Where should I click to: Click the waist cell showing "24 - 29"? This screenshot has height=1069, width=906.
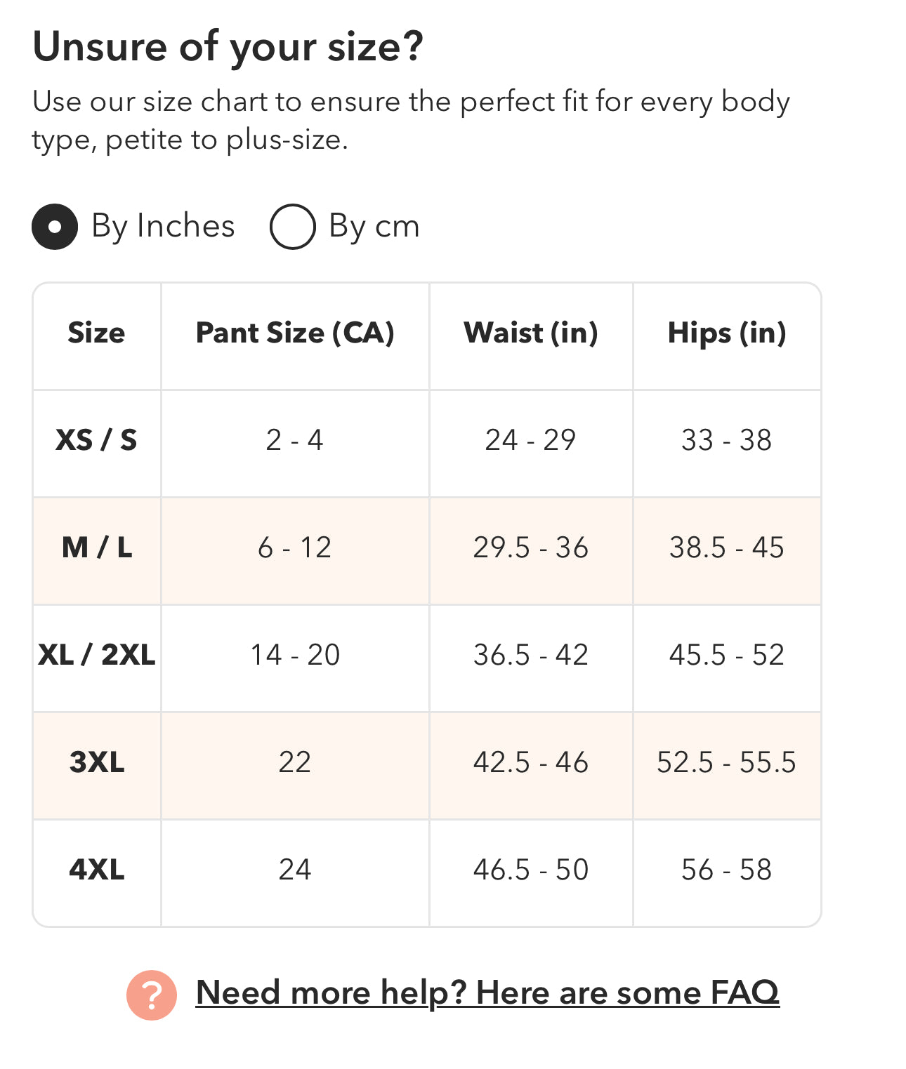point(530,440)
